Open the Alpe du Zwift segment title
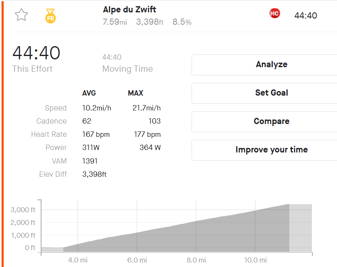Viewport: 337px width, 267px height. click(129, 9)
